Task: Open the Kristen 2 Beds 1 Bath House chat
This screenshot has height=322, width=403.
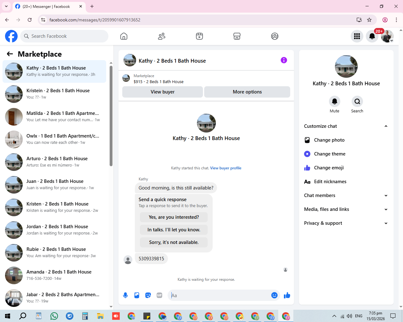Action: (x=55, y=207)
